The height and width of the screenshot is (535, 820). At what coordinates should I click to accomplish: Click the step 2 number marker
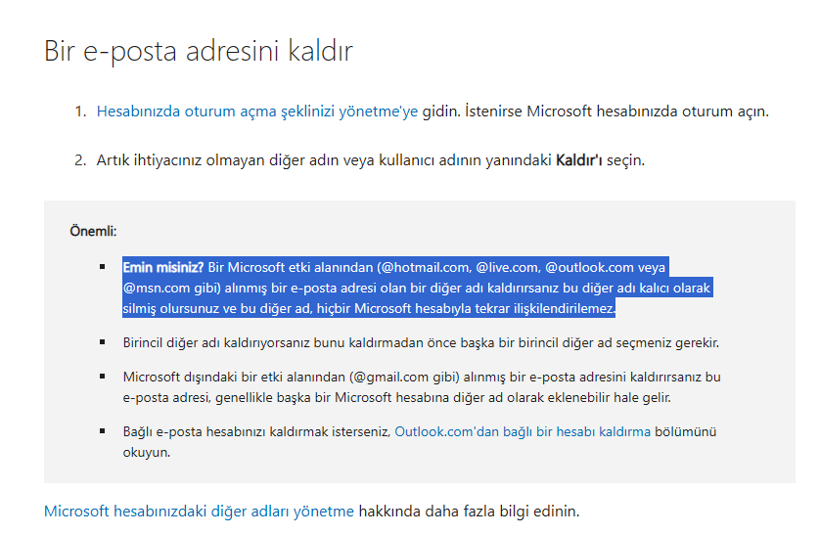click(80, 160)
